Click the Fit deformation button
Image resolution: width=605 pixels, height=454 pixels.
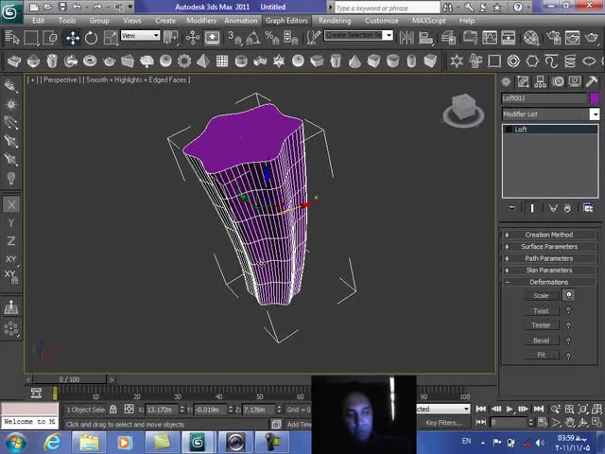(541, 356)
